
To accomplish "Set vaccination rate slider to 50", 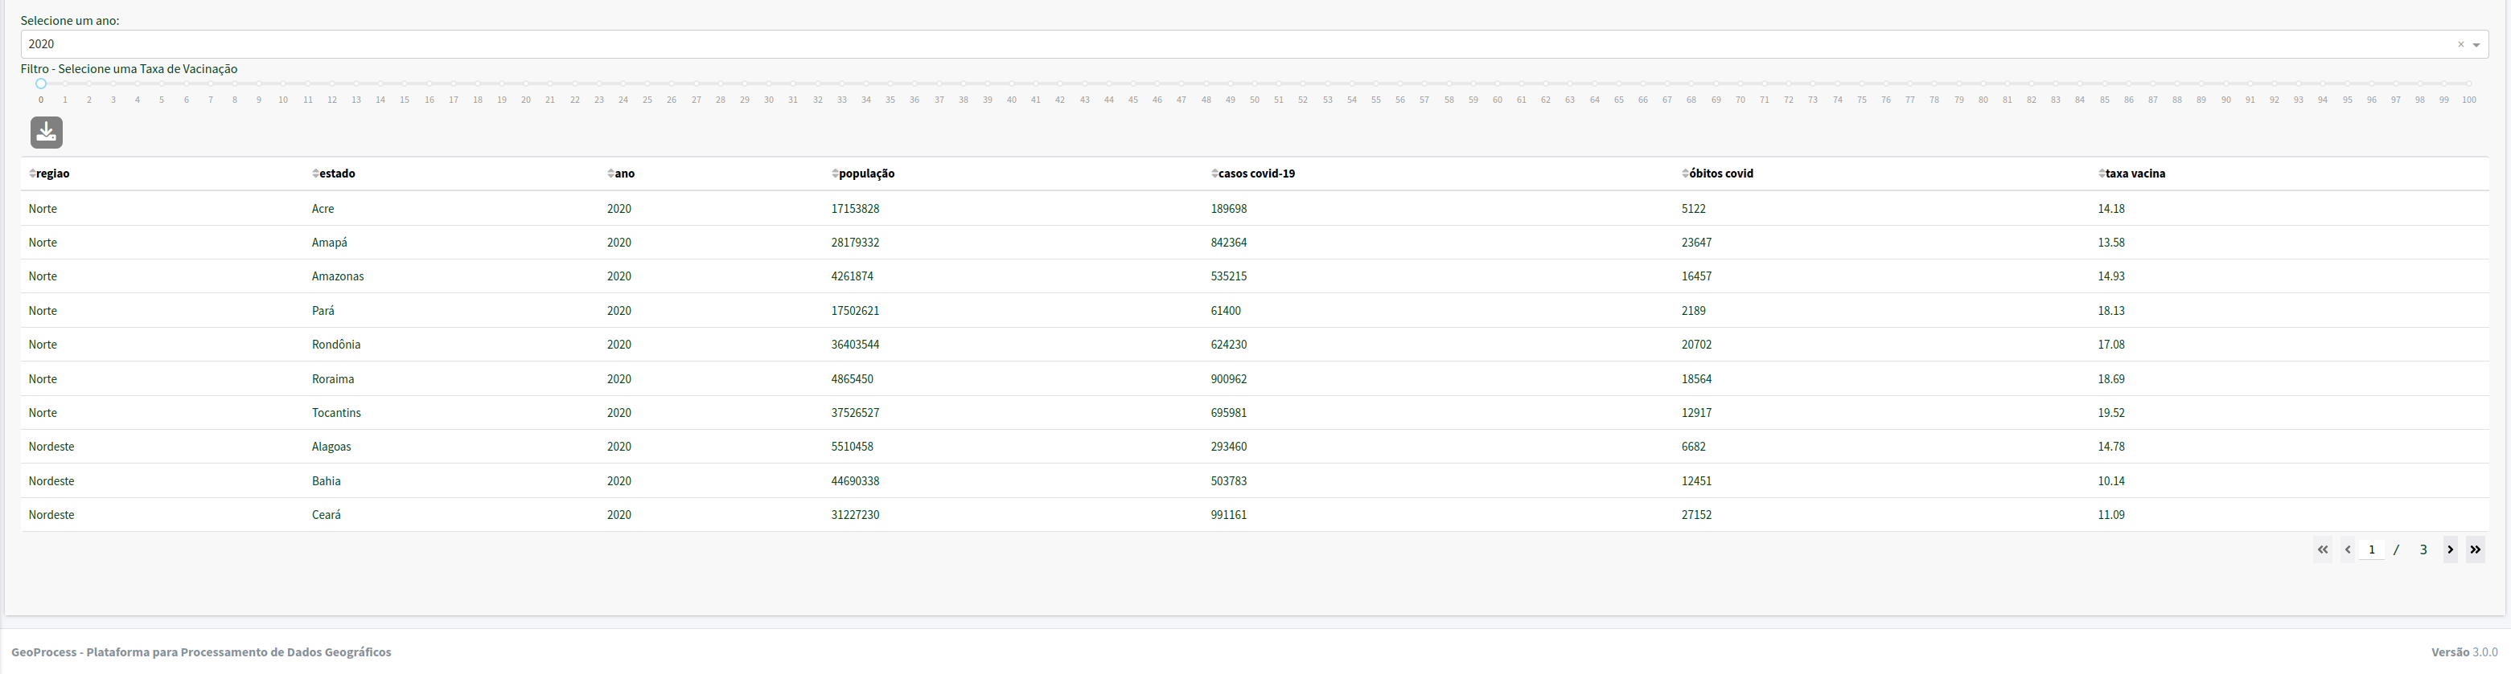I will click(x=1255, y=84).
